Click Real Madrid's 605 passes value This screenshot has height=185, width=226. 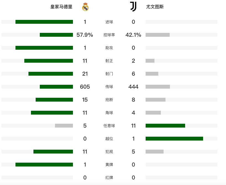point(85,87)
